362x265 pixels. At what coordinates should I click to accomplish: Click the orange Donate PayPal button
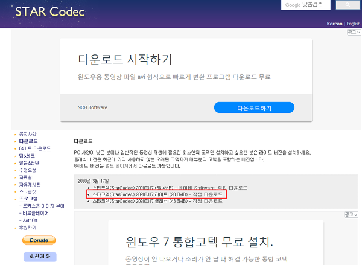coord(39,240)
